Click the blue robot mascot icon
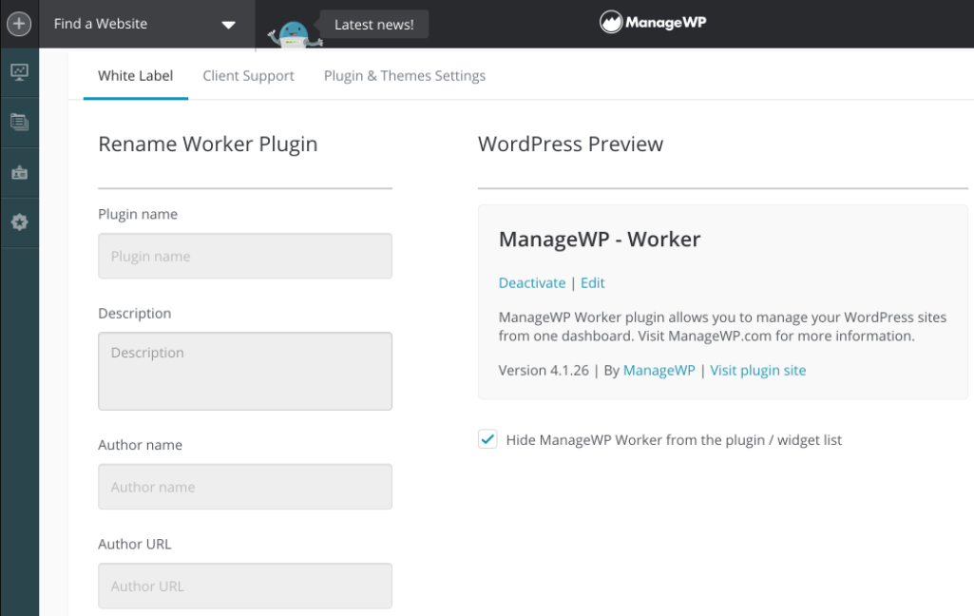The width and height of the screenshot is (974, 616). click(295, 32)
